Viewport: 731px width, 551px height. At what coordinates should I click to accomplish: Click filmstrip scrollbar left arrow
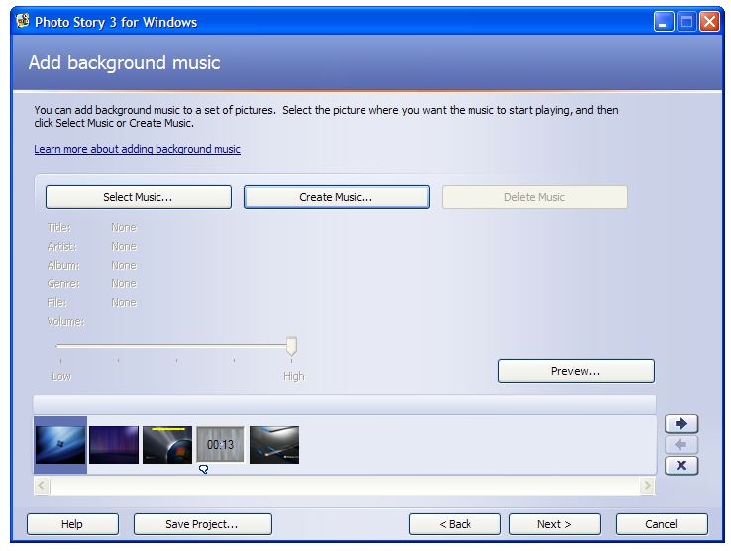(42, 486)
